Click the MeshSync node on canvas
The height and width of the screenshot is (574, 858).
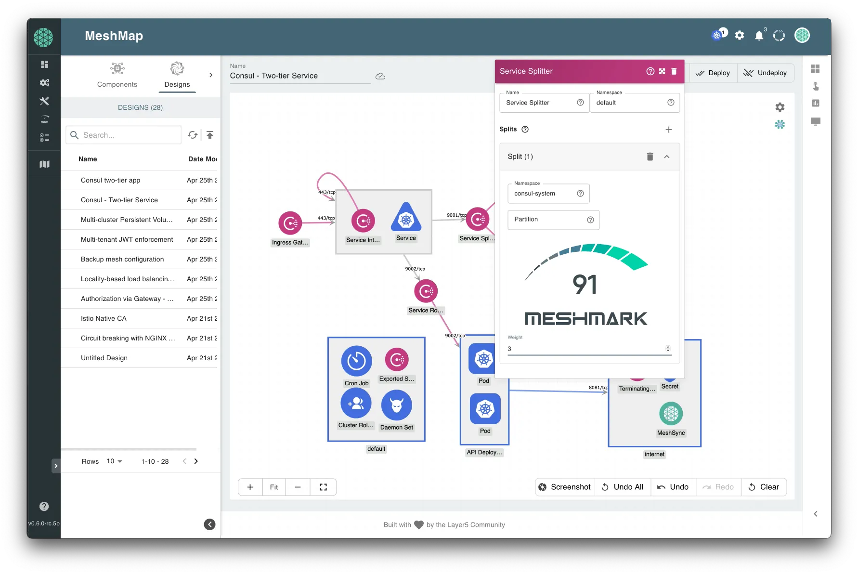671,414
